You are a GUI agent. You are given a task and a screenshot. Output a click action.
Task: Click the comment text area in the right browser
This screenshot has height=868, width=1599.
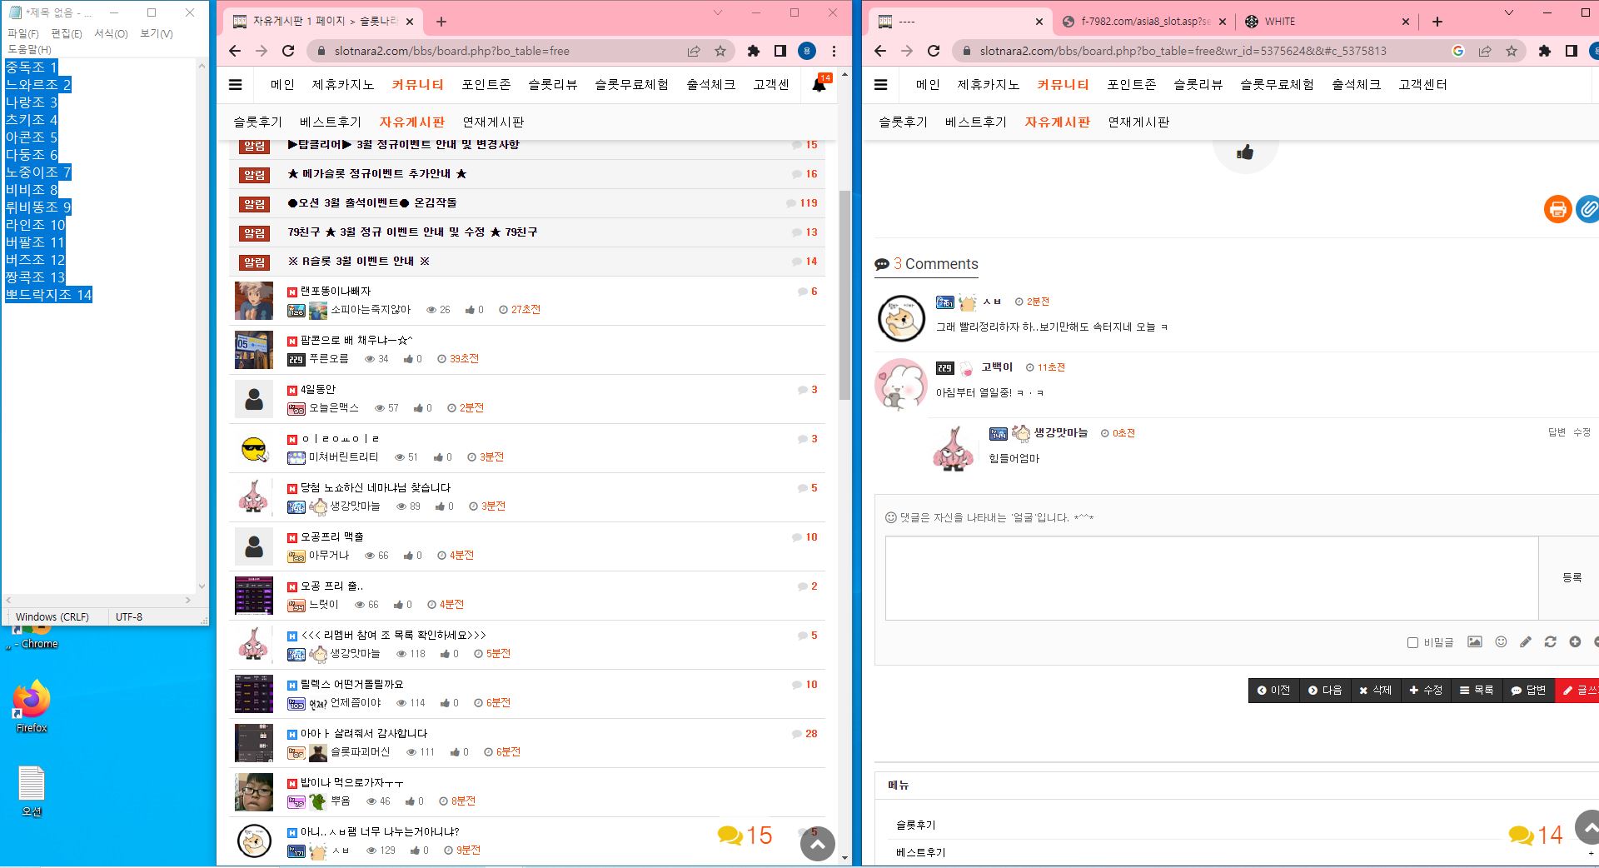pyautogui.click(x=1212, y=578)
